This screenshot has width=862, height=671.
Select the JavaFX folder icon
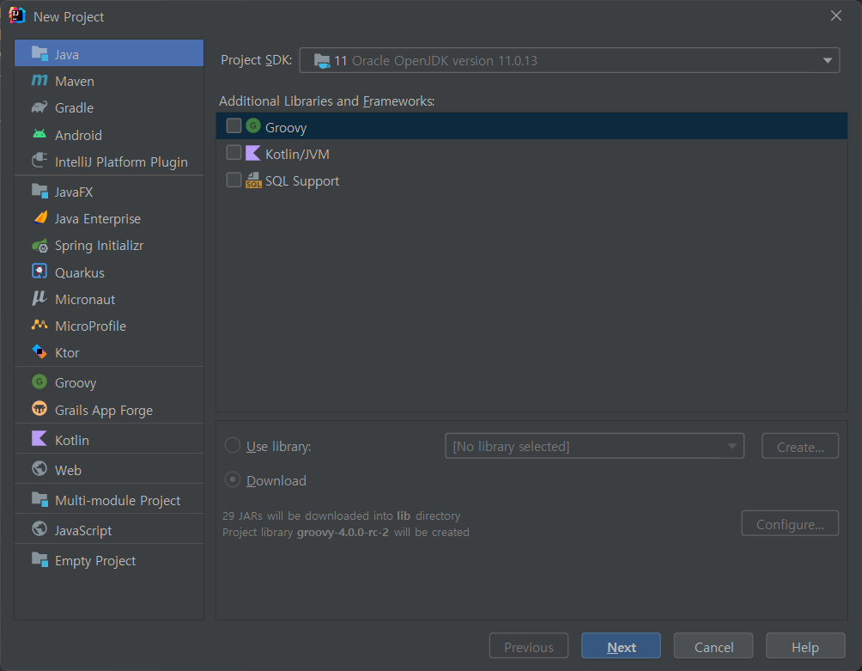39,192
